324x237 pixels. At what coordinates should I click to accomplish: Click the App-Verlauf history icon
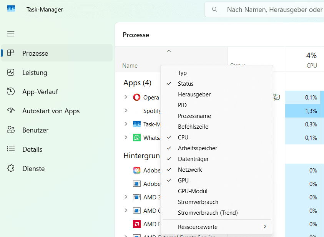tap(10, 91)
